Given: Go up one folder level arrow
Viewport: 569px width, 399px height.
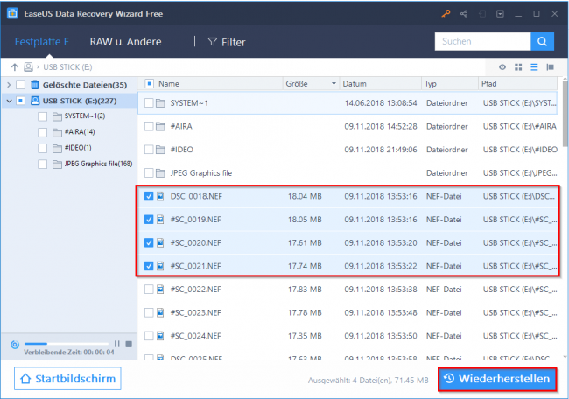Looking at the screenshot, I should coord(15,67).
